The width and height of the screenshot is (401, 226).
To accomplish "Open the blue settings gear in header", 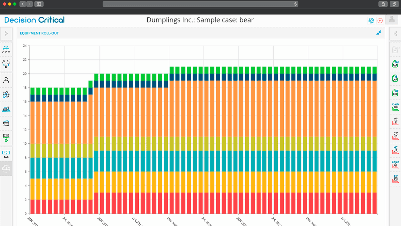I will pos(371,20).
